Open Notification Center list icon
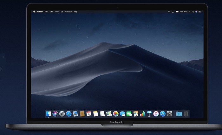 [x=200, y=12]
